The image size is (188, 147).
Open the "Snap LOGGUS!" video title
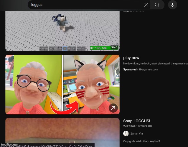[x=137, y=121]
